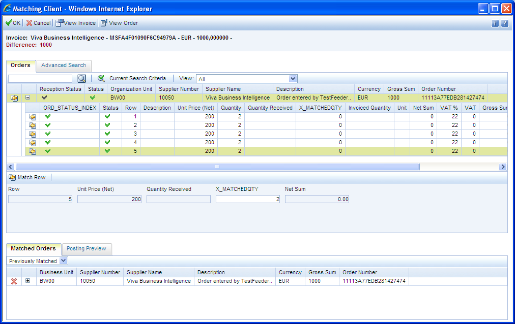Viewport: 515px width, 324px height.
Task: Click Invoiced Quantity column header
Action: (369, 108)
